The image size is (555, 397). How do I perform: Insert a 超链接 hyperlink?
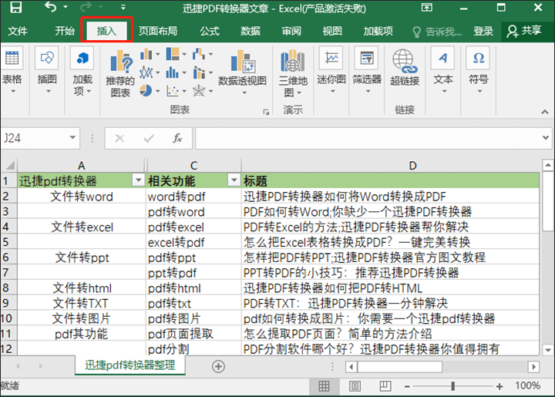[405, 68]
